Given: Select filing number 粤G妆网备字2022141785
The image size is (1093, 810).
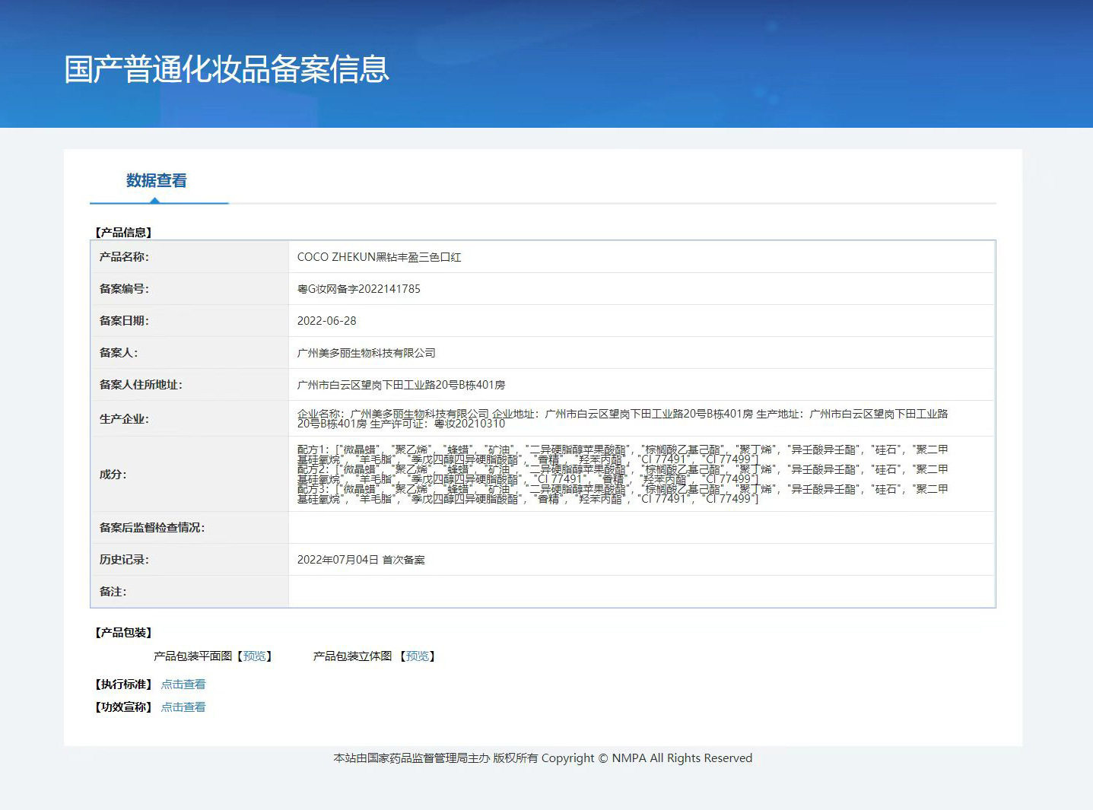Looking at the screenshot, I should (358, 289).
